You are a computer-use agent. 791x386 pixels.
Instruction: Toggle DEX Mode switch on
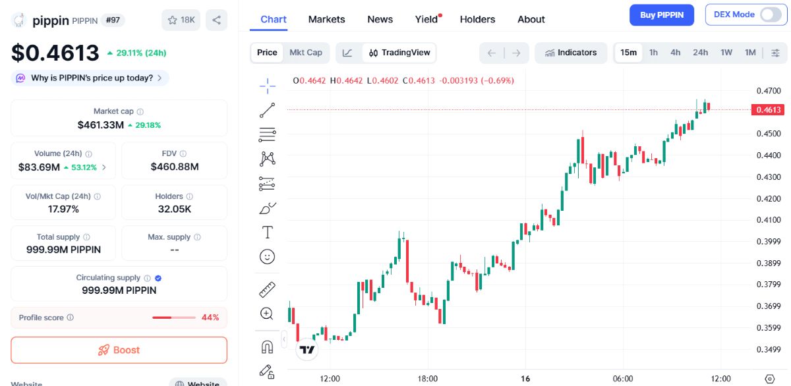770,14
